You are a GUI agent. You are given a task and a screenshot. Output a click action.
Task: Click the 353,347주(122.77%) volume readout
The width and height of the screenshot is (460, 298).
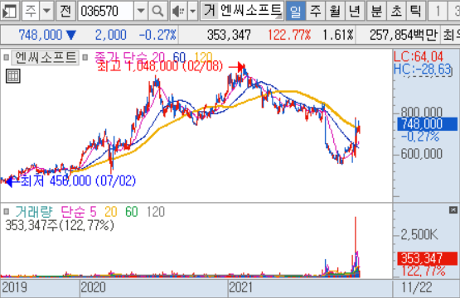tap(60, 226)
